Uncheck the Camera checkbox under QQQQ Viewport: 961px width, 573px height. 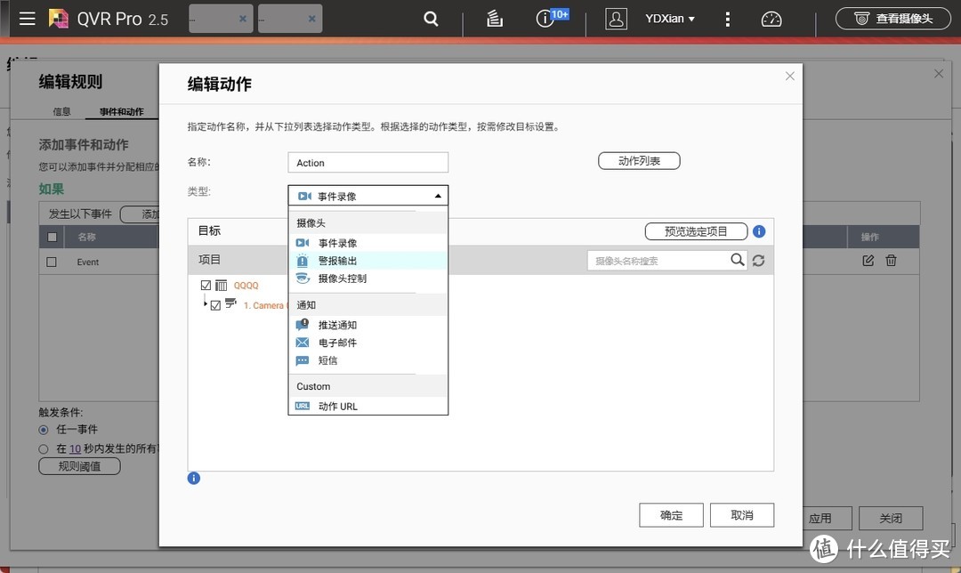(x=216, y=304)
